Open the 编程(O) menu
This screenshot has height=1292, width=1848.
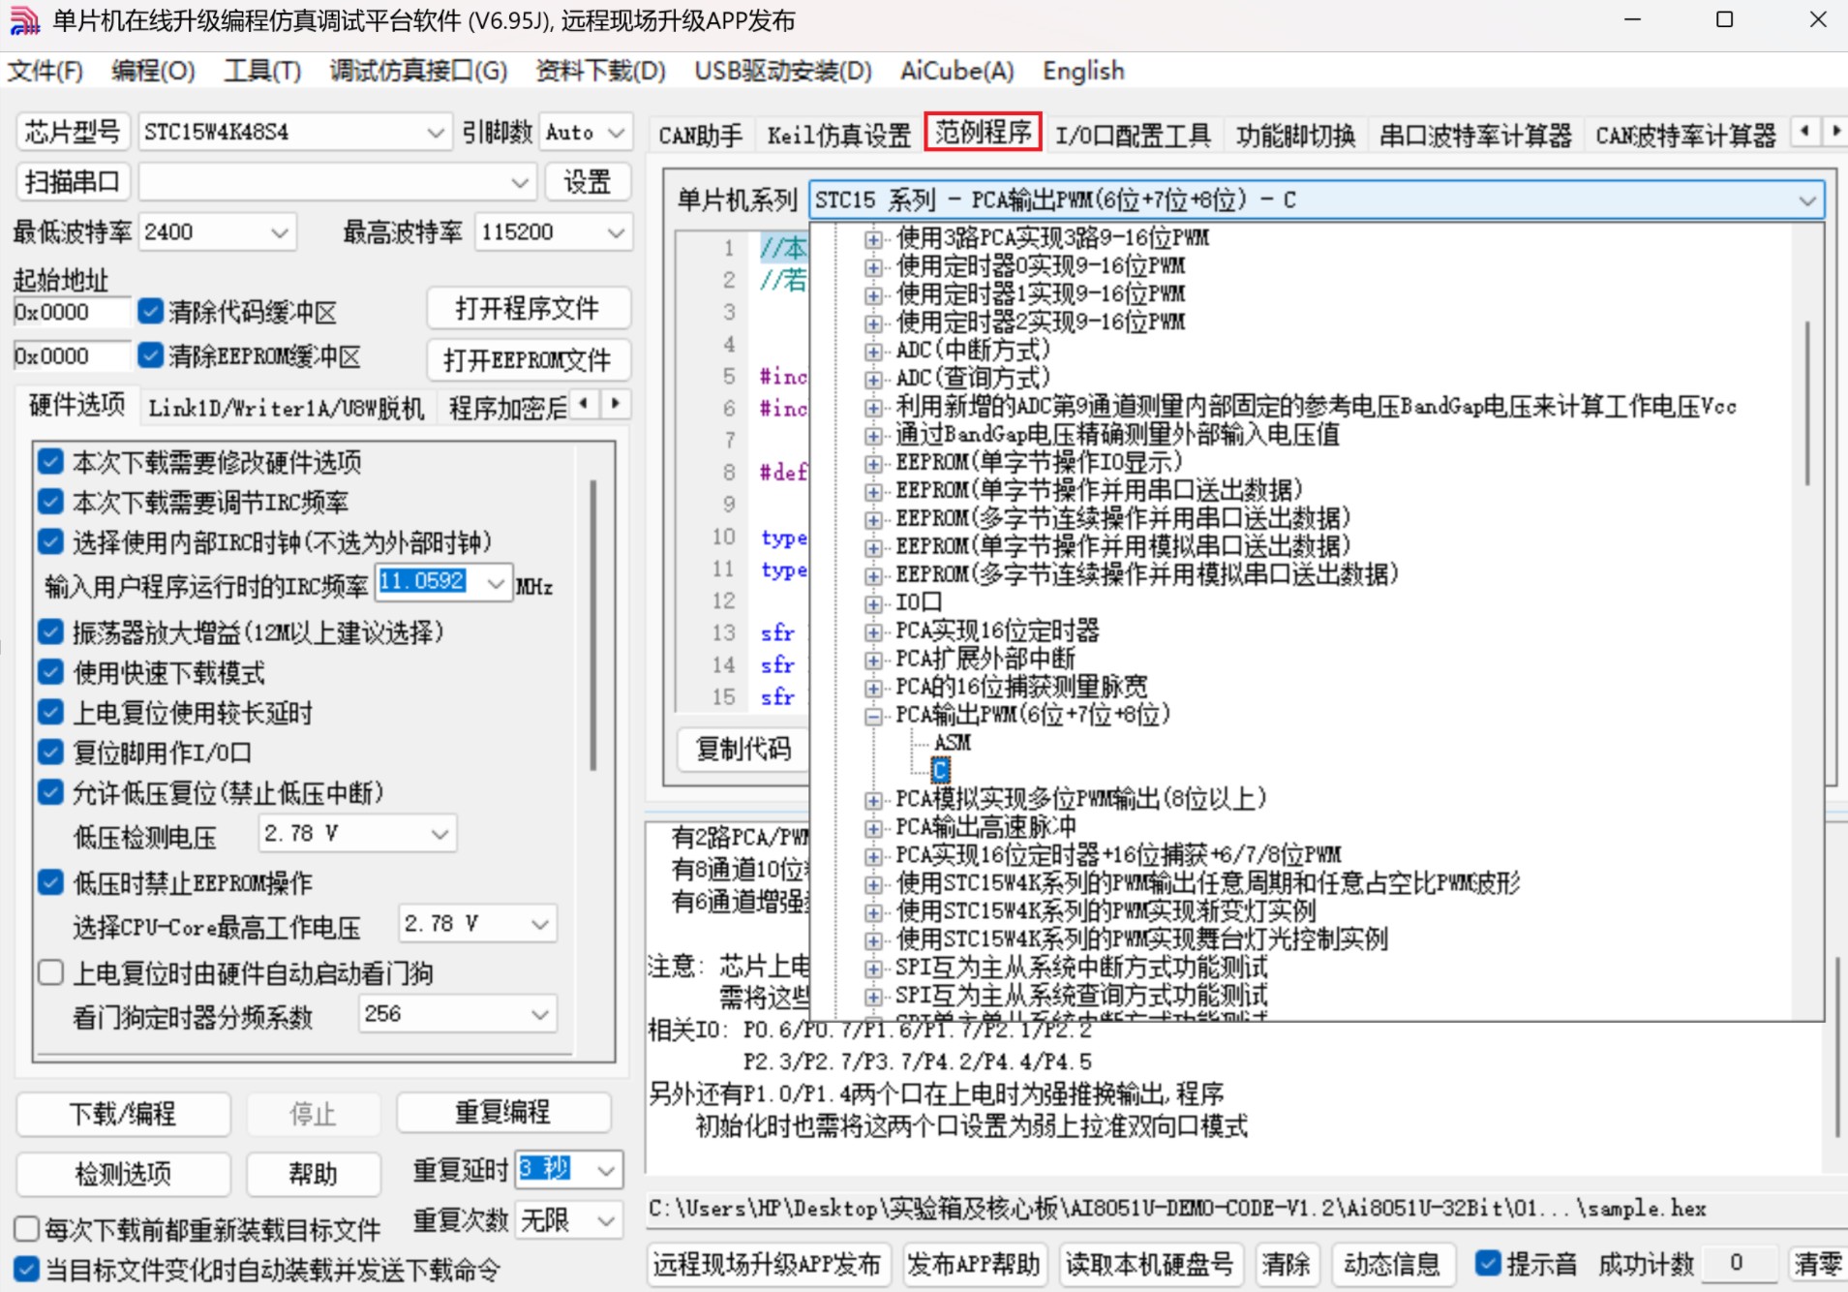coord(153,72)
